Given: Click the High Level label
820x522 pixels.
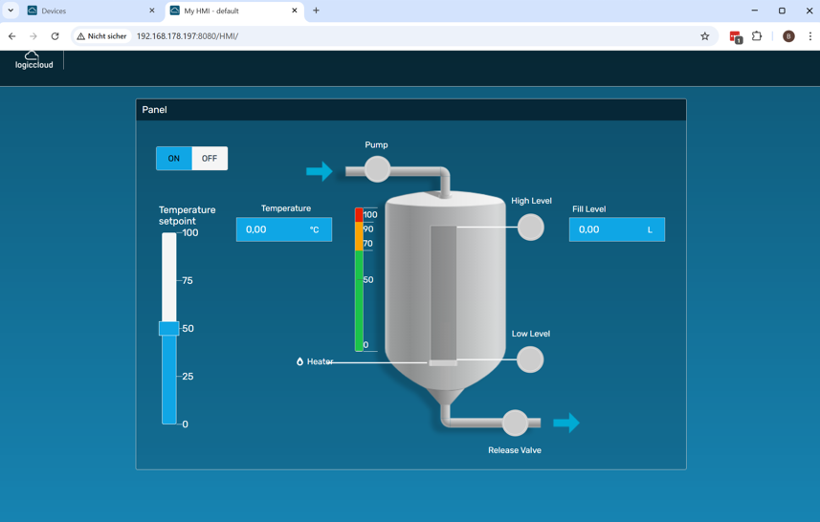Looking at the screenshot, I should point(531,201).
